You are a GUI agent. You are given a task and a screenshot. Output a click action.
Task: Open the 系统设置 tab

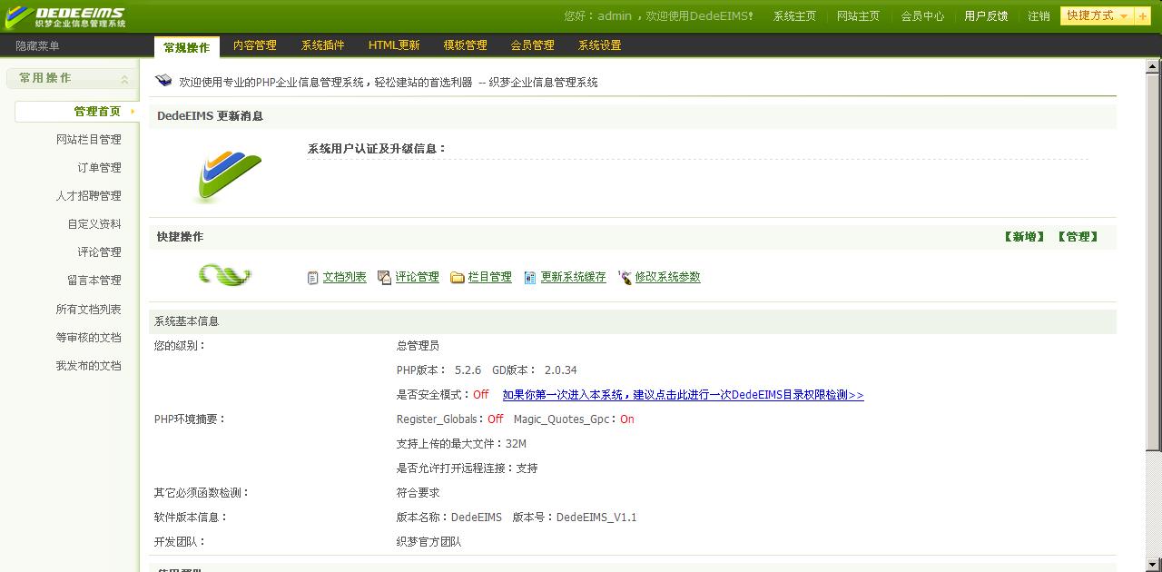point(600,45)
